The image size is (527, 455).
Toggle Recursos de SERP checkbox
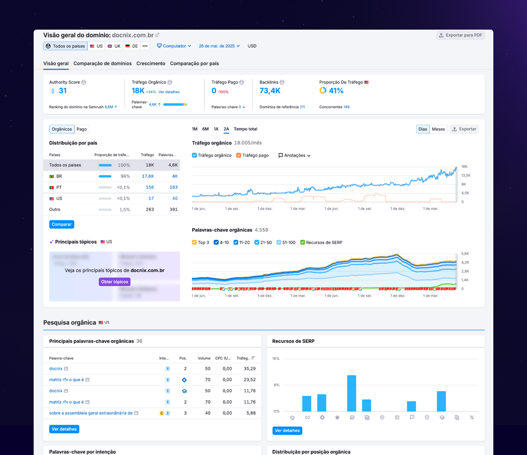pyautogui.click(x=303, y=242)
